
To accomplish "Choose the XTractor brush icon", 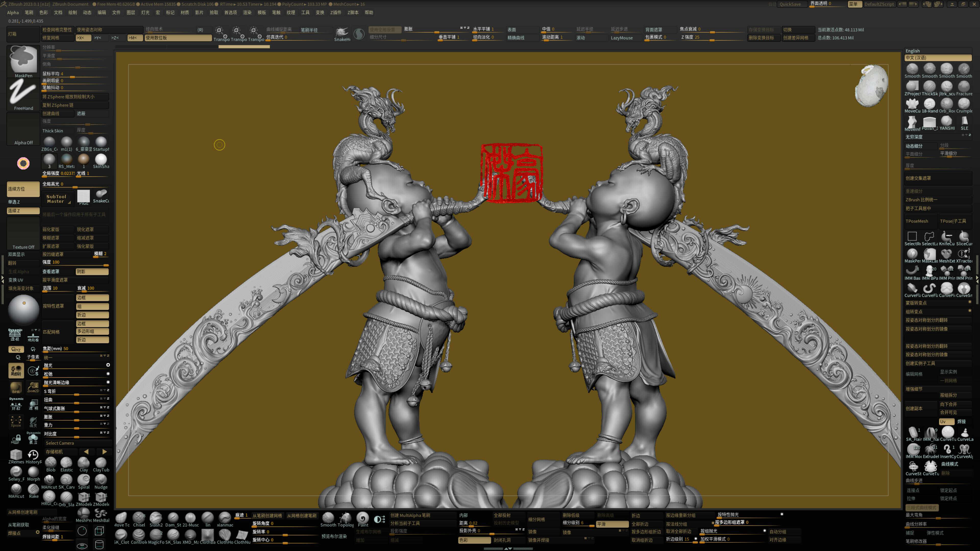I will tap(964, 254).
